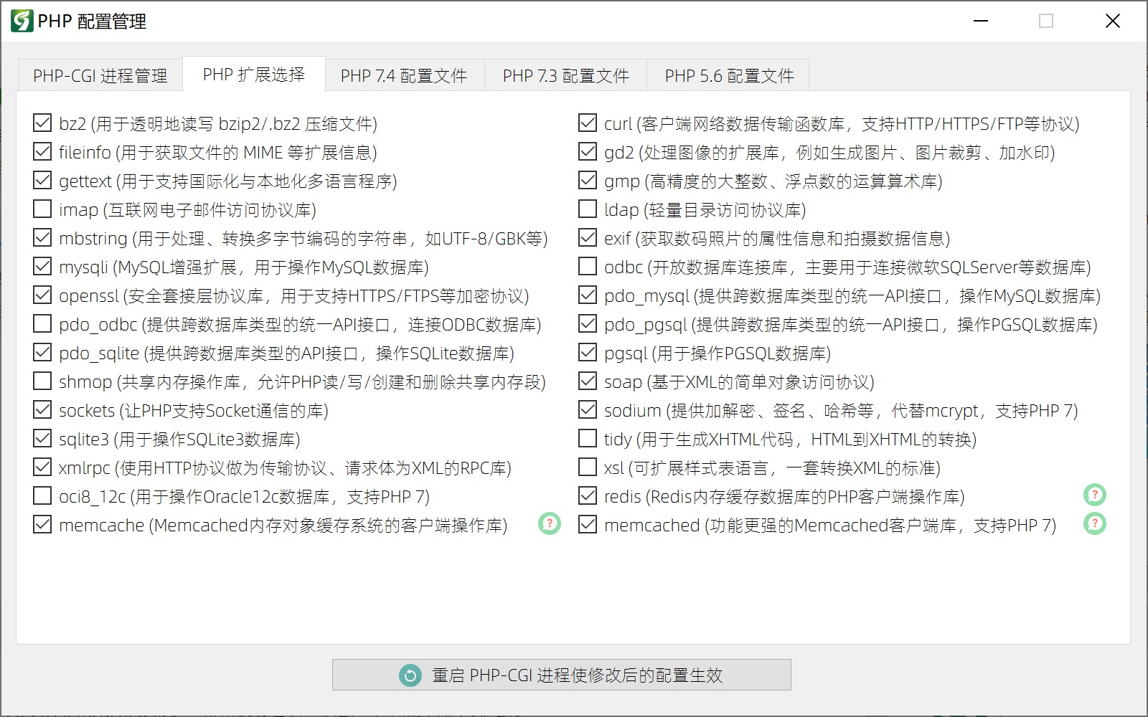The height and width of the screenshot is (717, 1148).
Task: Uncheck the soap extension checkbox
Action: (588, 381)
